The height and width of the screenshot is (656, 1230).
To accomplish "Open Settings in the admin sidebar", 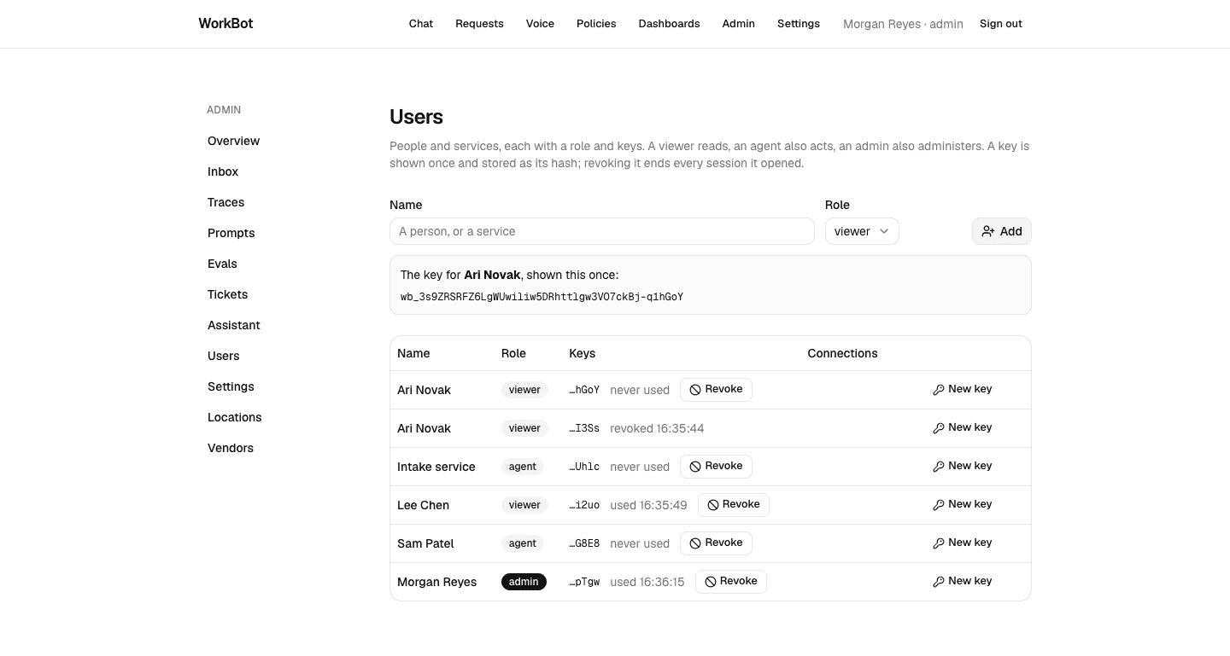I will coord(231,386).
